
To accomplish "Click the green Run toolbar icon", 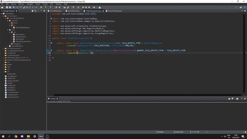I will [41, 7].
